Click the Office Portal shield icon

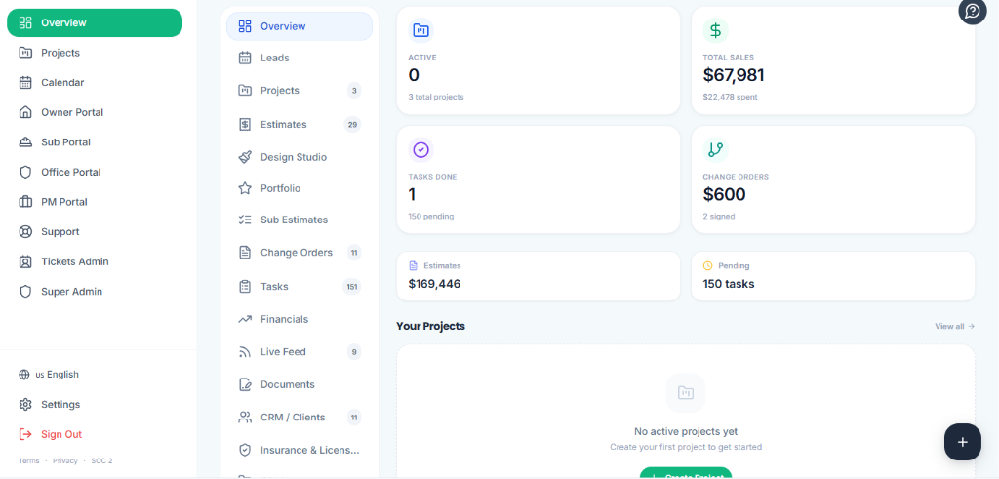click(25, 172)
